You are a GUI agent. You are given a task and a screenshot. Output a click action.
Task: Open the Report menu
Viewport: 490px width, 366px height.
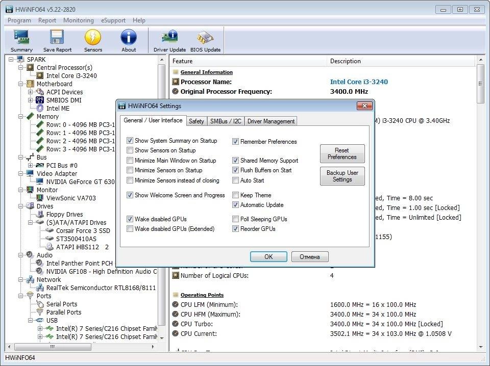coord(47,20)
